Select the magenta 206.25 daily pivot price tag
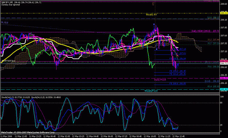This screenshot has width=228, height=138. [224, 78]
